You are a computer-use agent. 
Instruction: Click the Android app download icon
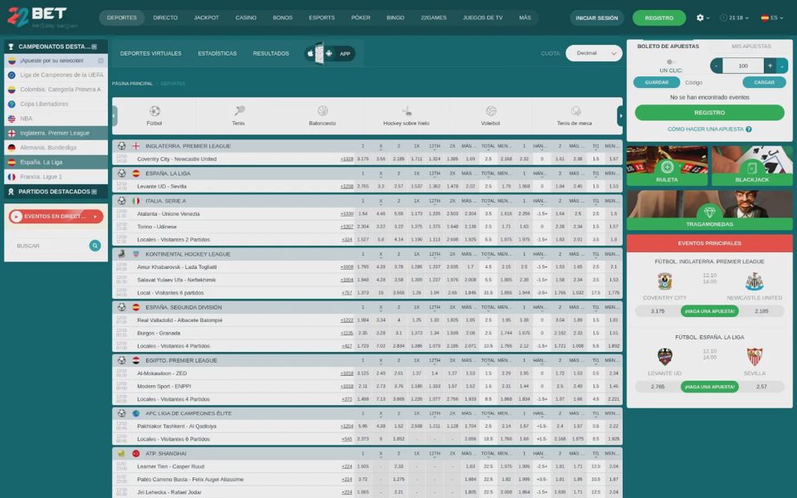pos(329,53)
